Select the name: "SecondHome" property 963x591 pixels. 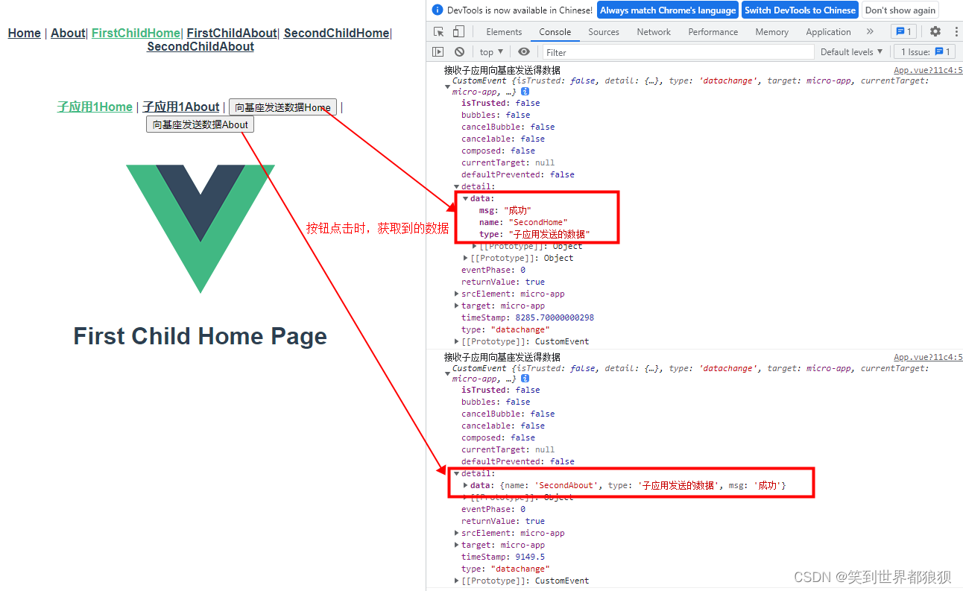point(523,222)
